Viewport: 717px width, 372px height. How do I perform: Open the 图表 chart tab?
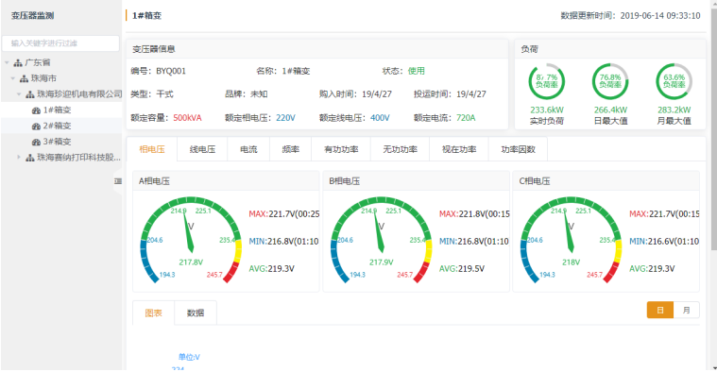153,313
